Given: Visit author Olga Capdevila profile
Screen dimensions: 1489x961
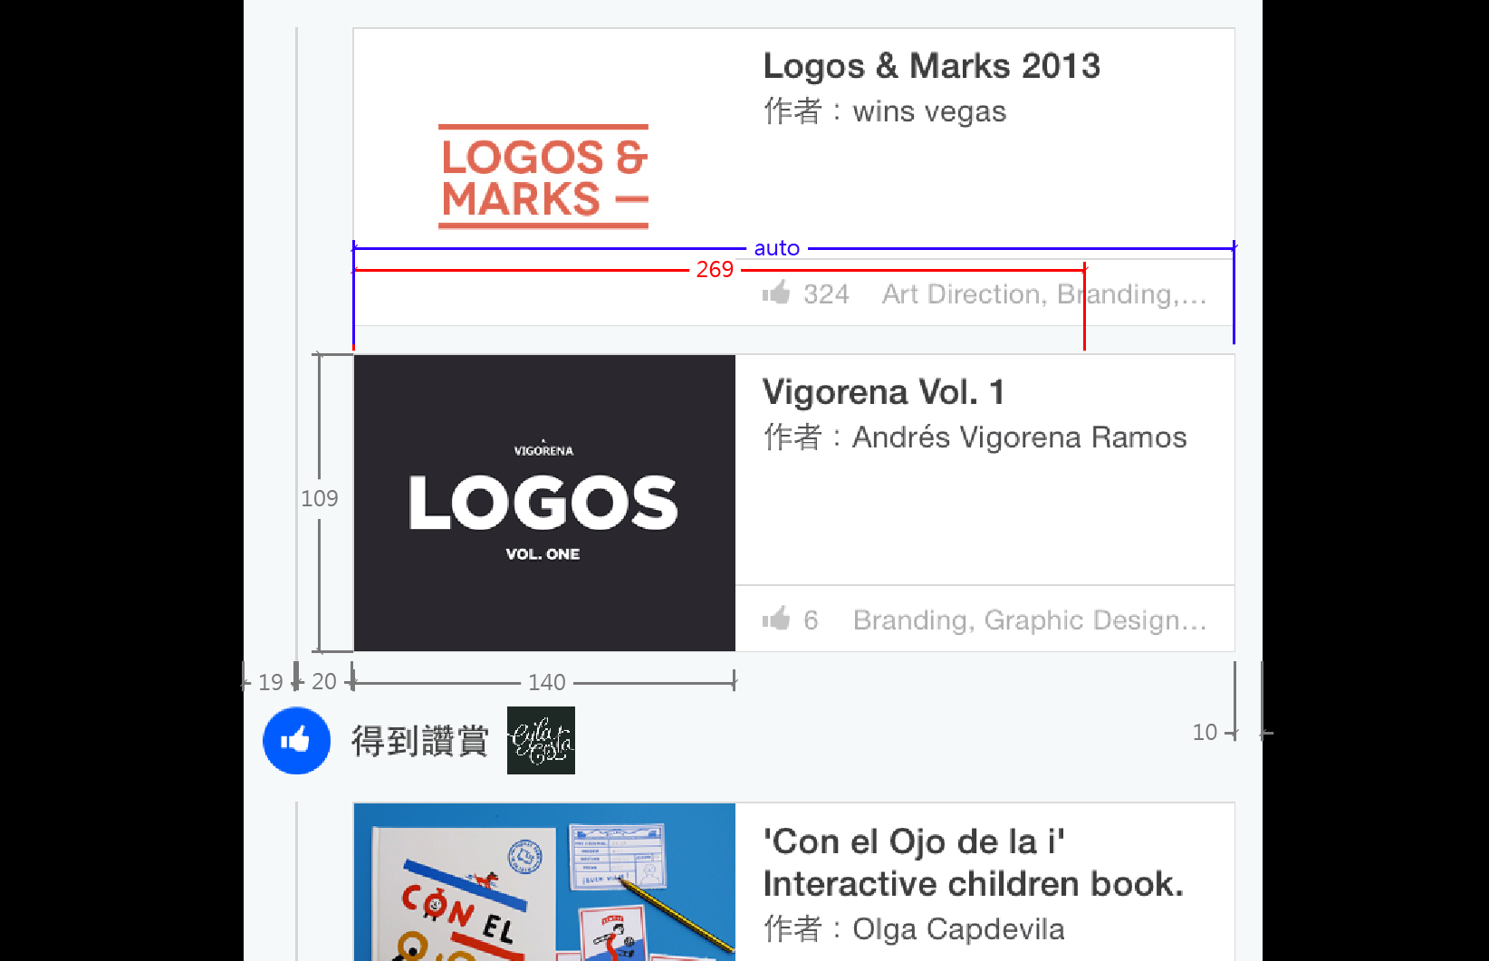Looking at the screenshot, I should (958, 929).
